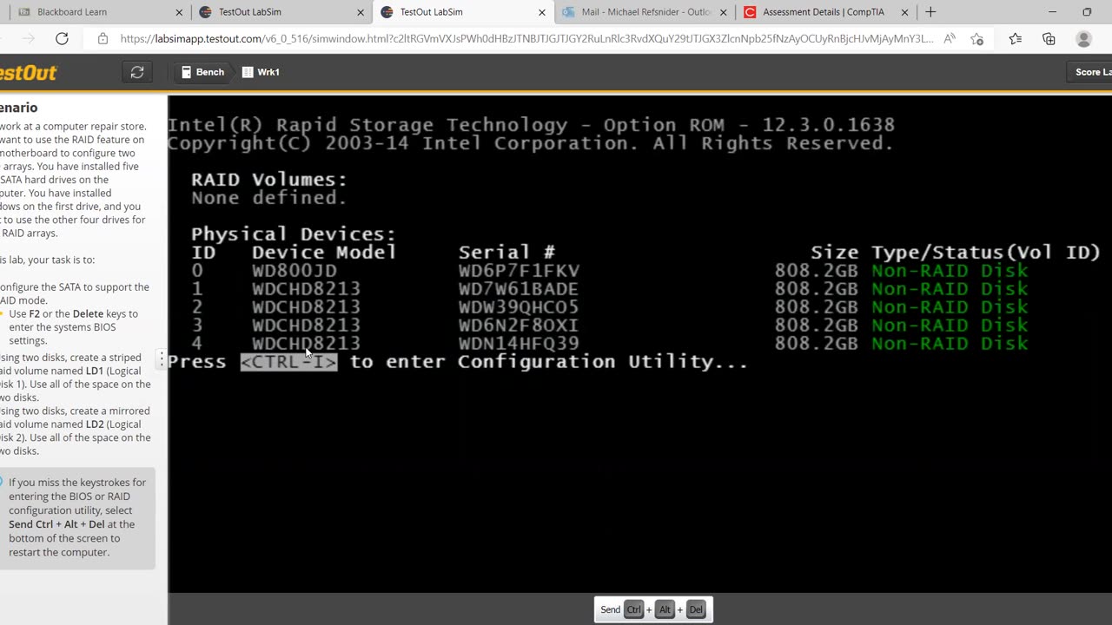
Task: Click the lock site information icon
Action: pyautogui.click(x=103, y=38)
